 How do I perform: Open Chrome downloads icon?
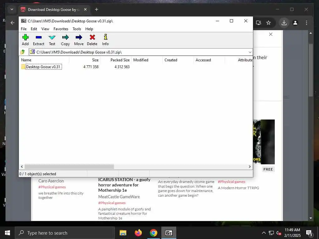pos(284,22)
